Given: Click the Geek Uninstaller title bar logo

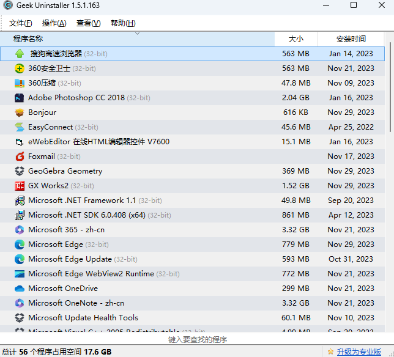Looking at the screenshot, I should coord(8,5).
